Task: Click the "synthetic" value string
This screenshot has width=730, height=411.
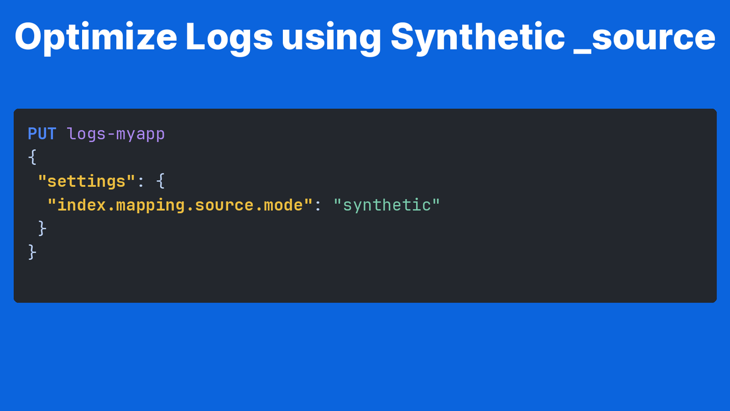Action: pos(386,206)
